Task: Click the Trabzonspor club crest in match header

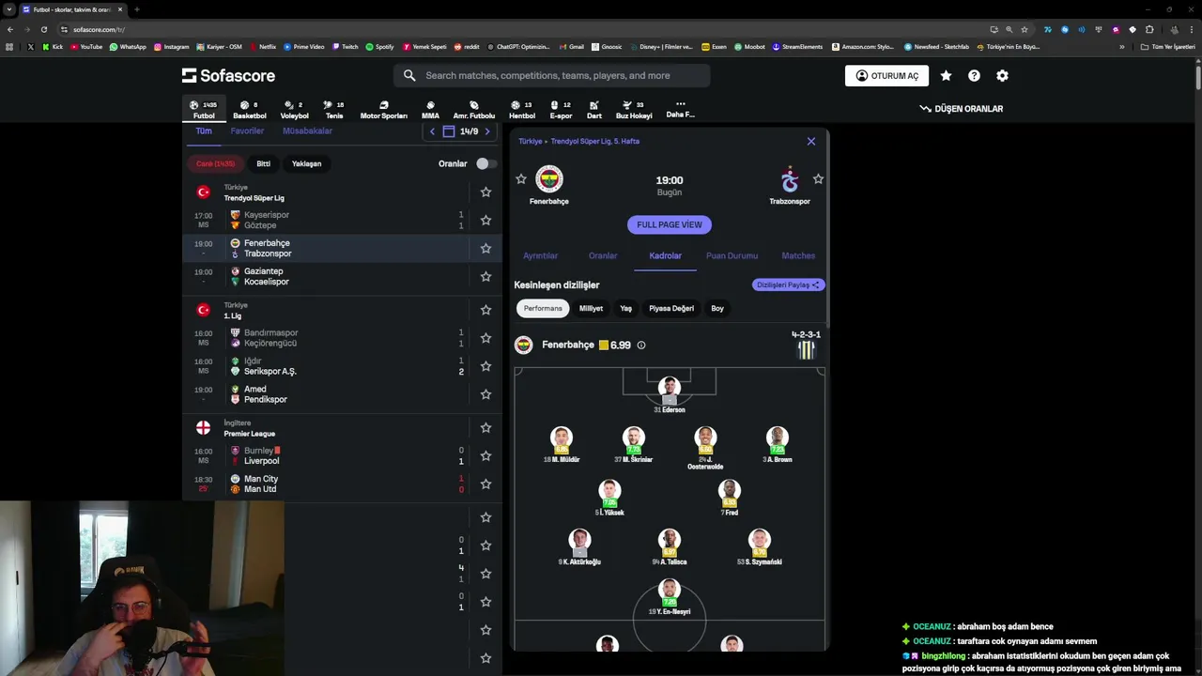Action: point(790,178)
